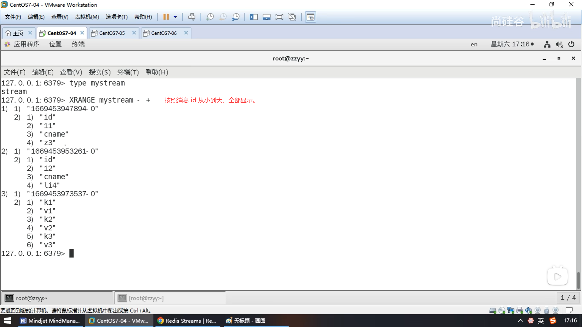Toggle the thumbnail bar view
Image resolution: width=582 pixels, height=327 pixels.
(266, 17)
